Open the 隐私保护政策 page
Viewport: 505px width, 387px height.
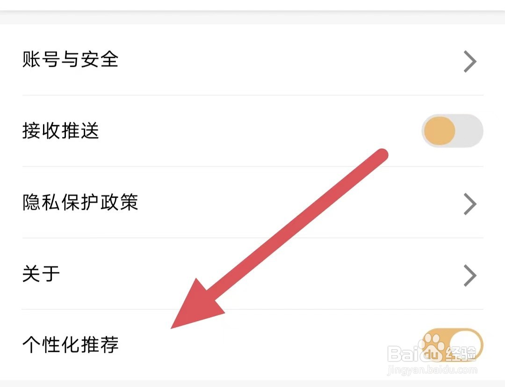pos(252,202)
